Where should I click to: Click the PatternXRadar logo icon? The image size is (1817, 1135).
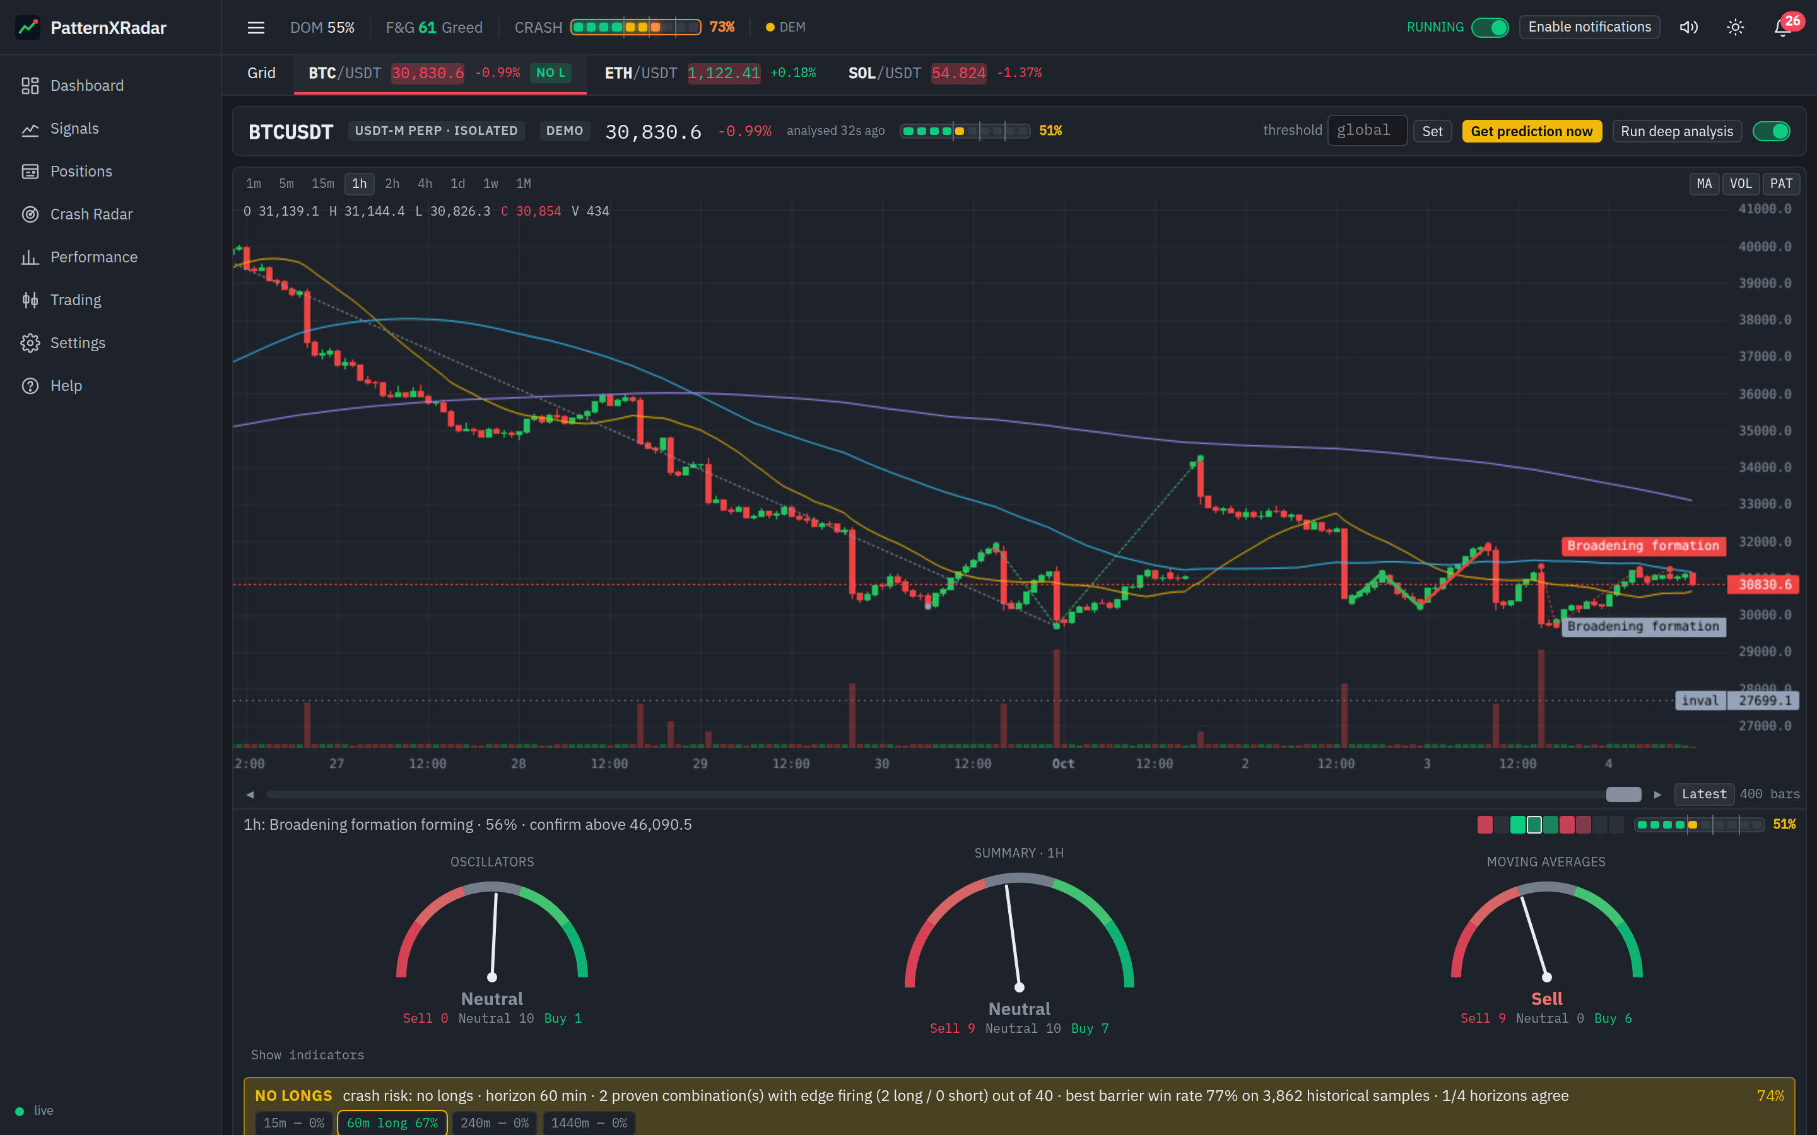coord(28,28)
